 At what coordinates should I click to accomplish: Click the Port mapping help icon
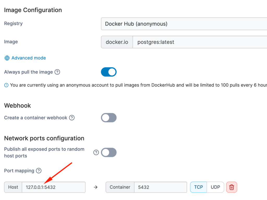(39, 171)
